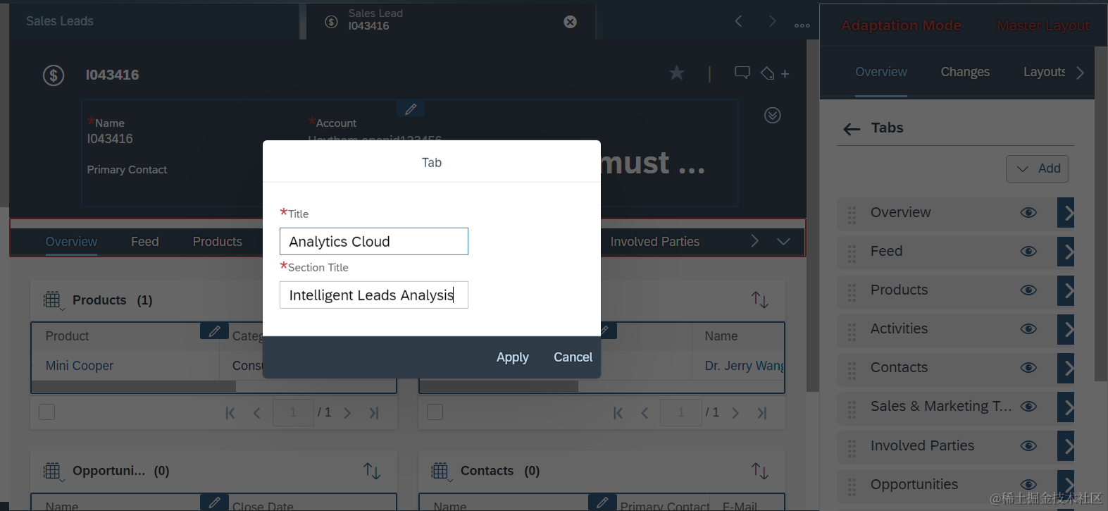Click the horizontal scrollbar of Products table
This screenshot has height=511, width=1108.
(134, 386)
